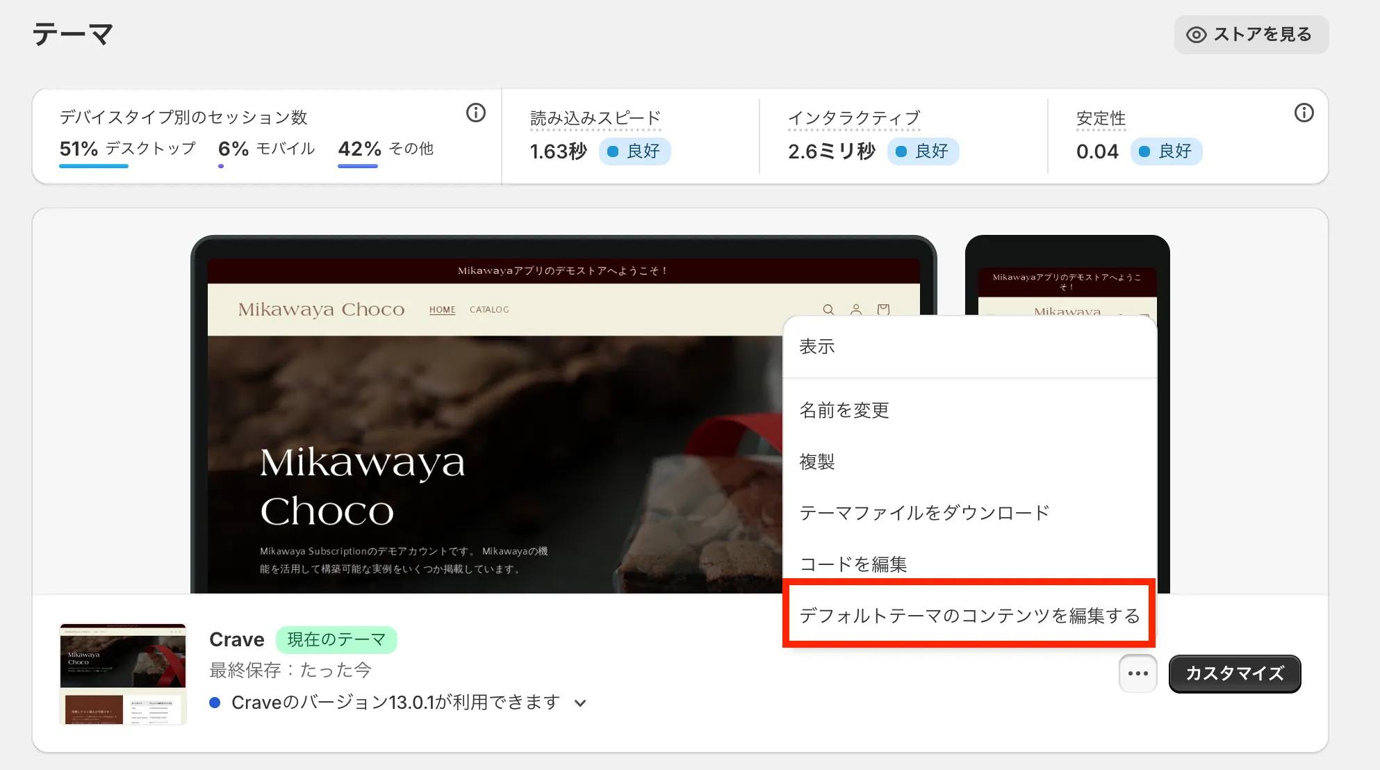Open コードを編集 from the menu
Screen dimensions: 1380x770
(853, 564)
